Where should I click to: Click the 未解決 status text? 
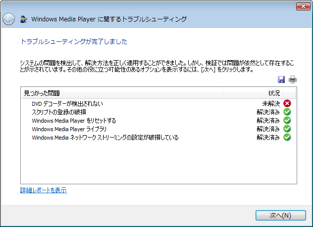(271, 103)
